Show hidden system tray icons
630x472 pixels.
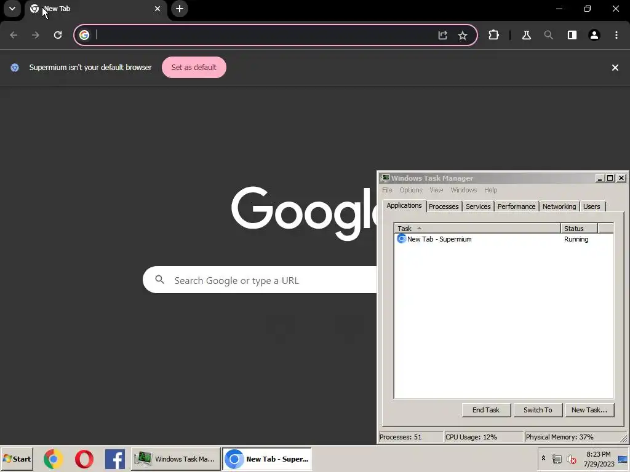[x=543, y=458]
